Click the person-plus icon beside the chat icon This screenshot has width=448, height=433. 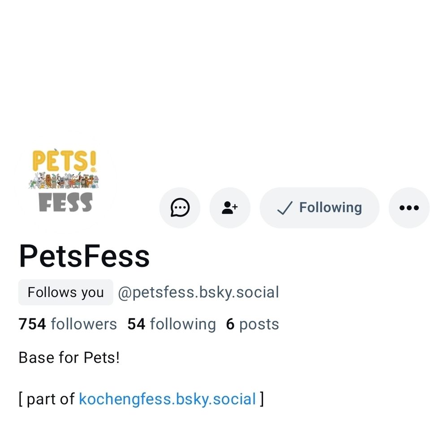click(229, 207)
